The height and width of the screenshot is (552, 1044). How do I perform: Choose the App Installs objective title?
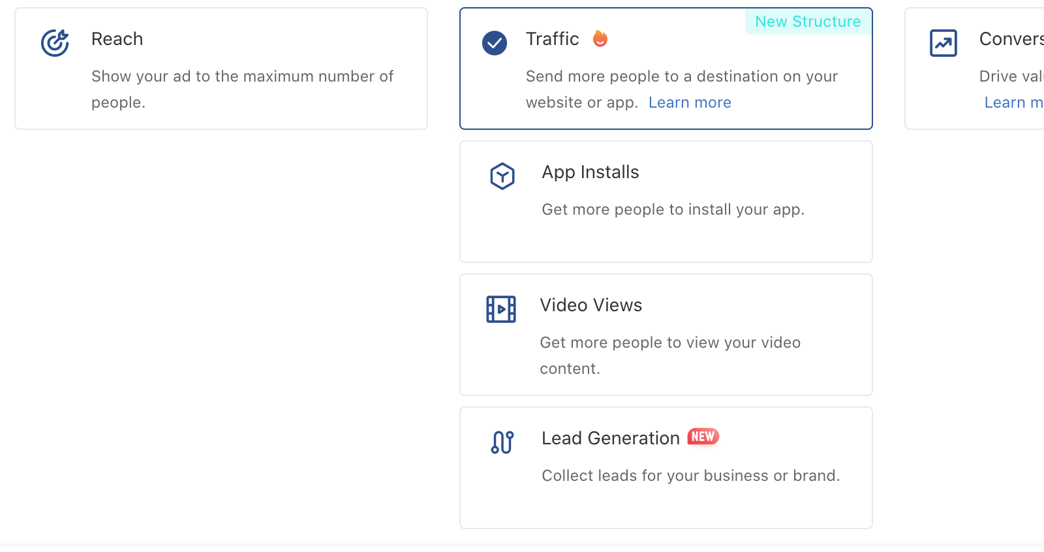pyautogui.click(x=590, y=172)
